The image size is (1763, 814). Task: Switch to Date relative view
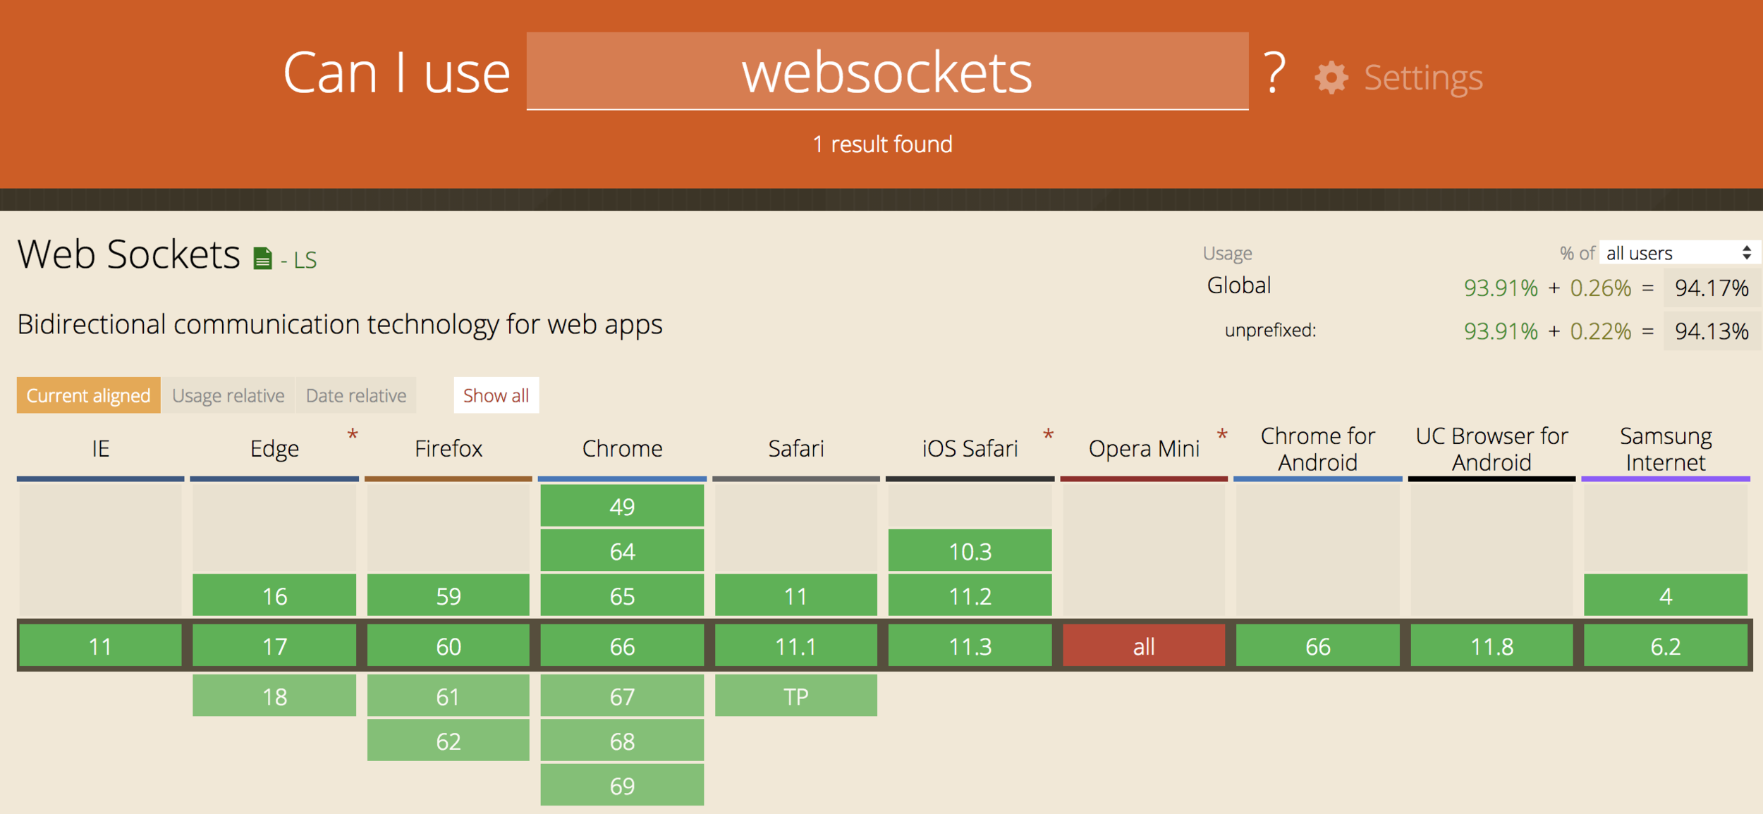356,395
